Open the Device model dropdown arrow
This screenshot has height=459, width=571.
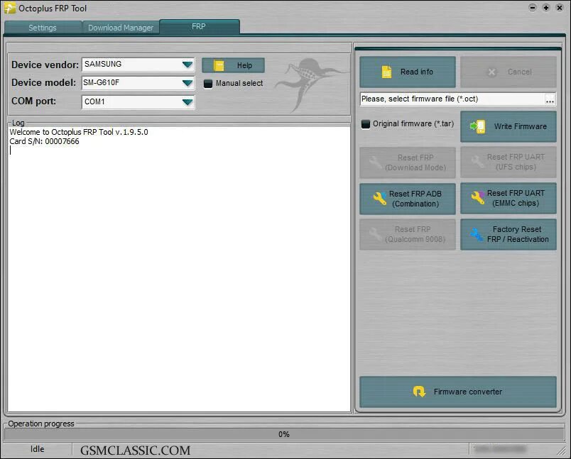(187, 83)
